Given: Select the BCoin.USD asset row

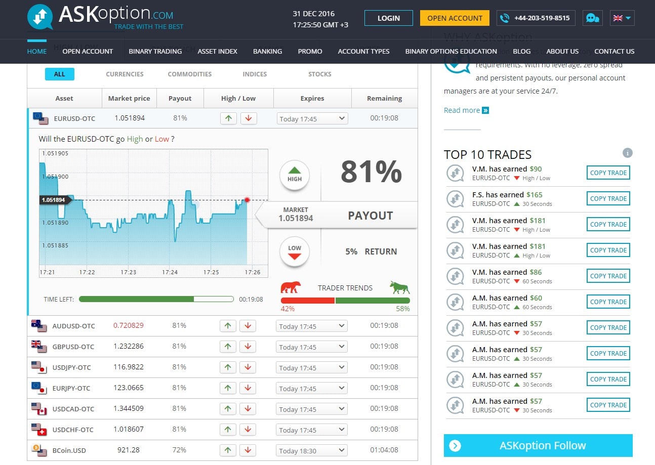Looking at the screenshot, I should point(223,450).
